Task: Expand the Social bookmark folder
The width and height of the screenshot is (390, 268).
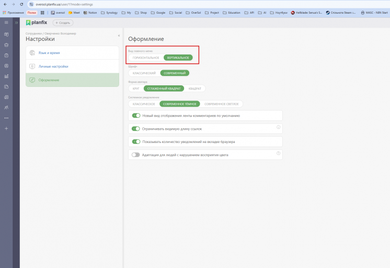Action: pyautogui.click(x=176, y=13)
